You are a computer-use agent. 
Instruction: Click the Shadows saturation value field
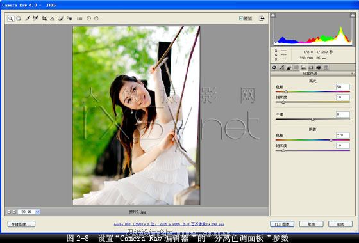(x=343, y=146)
